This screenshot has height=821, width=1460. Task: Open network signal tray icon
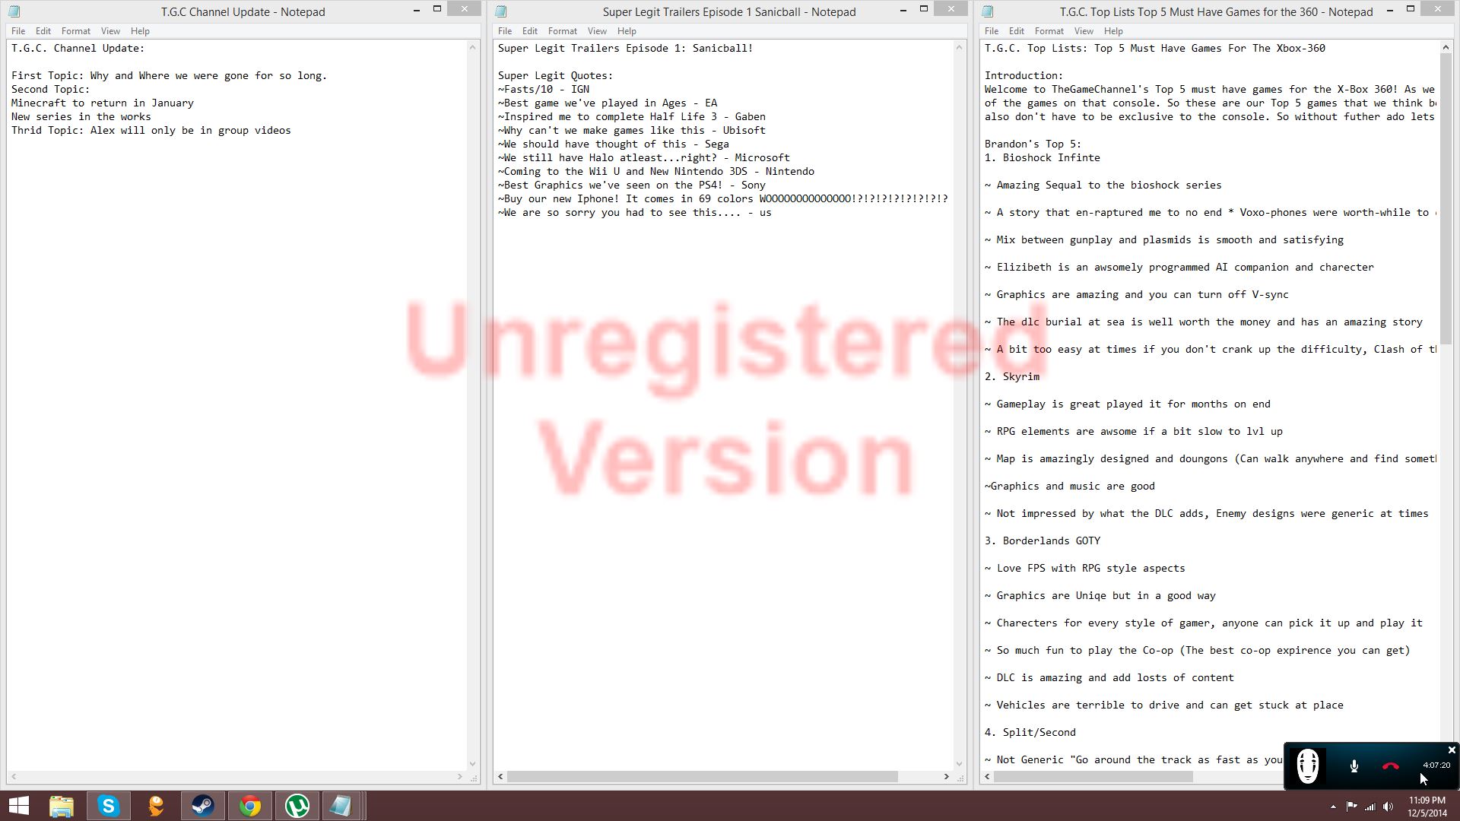pos(1370,807)
